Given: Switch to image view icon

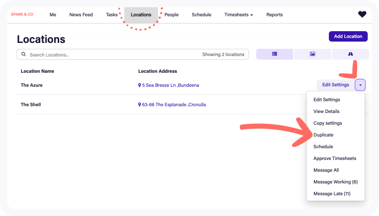Looking at the screenshot, I should (x=312, y=54).
